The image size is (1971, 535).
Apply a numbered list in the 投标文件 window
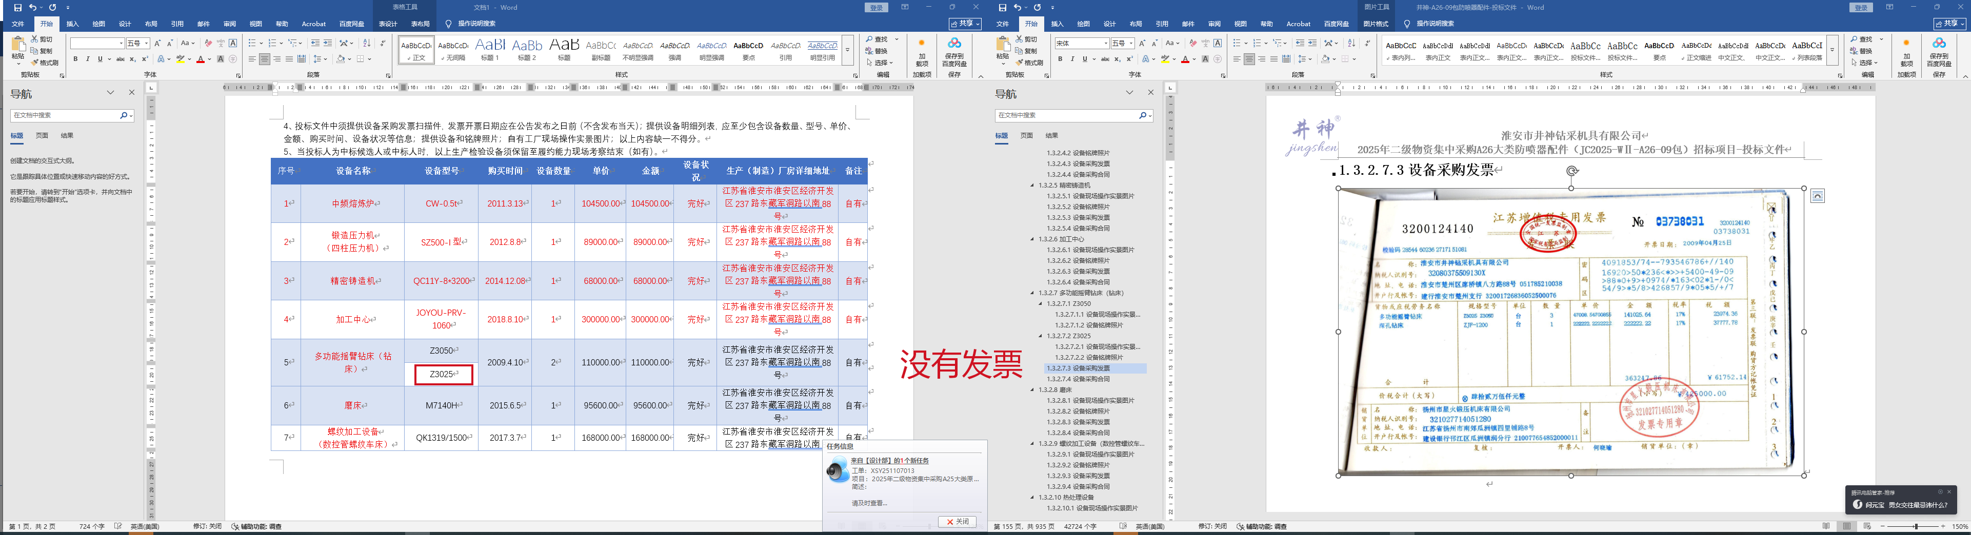[1257, 44]
